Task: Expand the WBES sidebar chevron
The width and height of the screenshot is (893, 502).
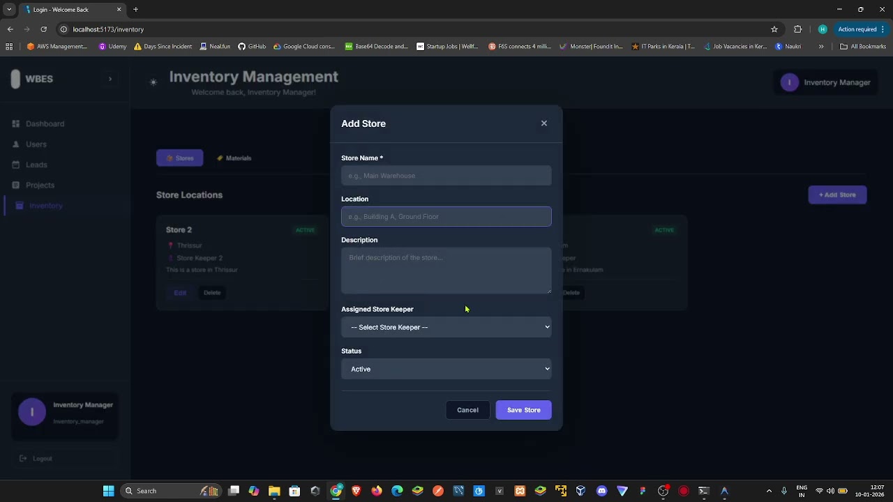Action: pyautogui.click(x=110, y=79)
